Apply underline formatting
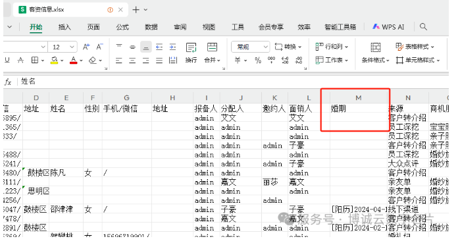This screenshot has width=458, height=243. [x=7, y=60]
